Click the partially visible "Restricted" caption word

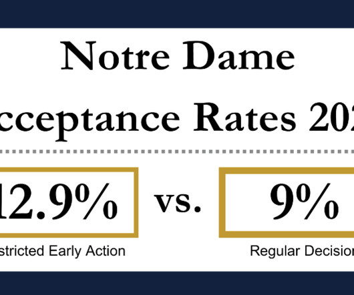[x=22, y=251]
